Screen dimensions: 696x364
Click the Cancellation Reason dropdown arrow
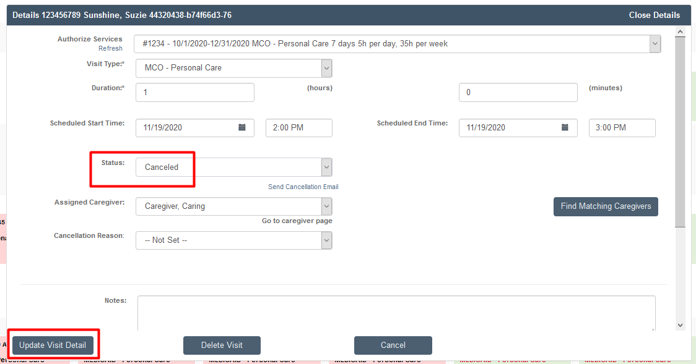[x=326, y=240]
